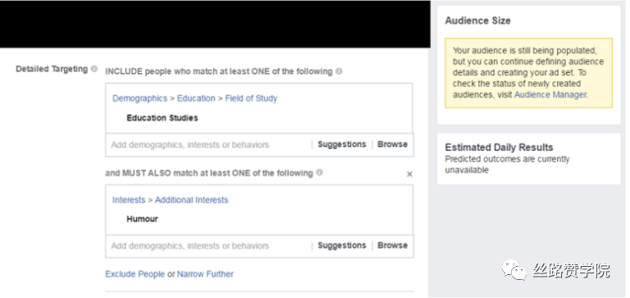
Task: Select the Humour interest entry
Action: (x=142, y=219)
